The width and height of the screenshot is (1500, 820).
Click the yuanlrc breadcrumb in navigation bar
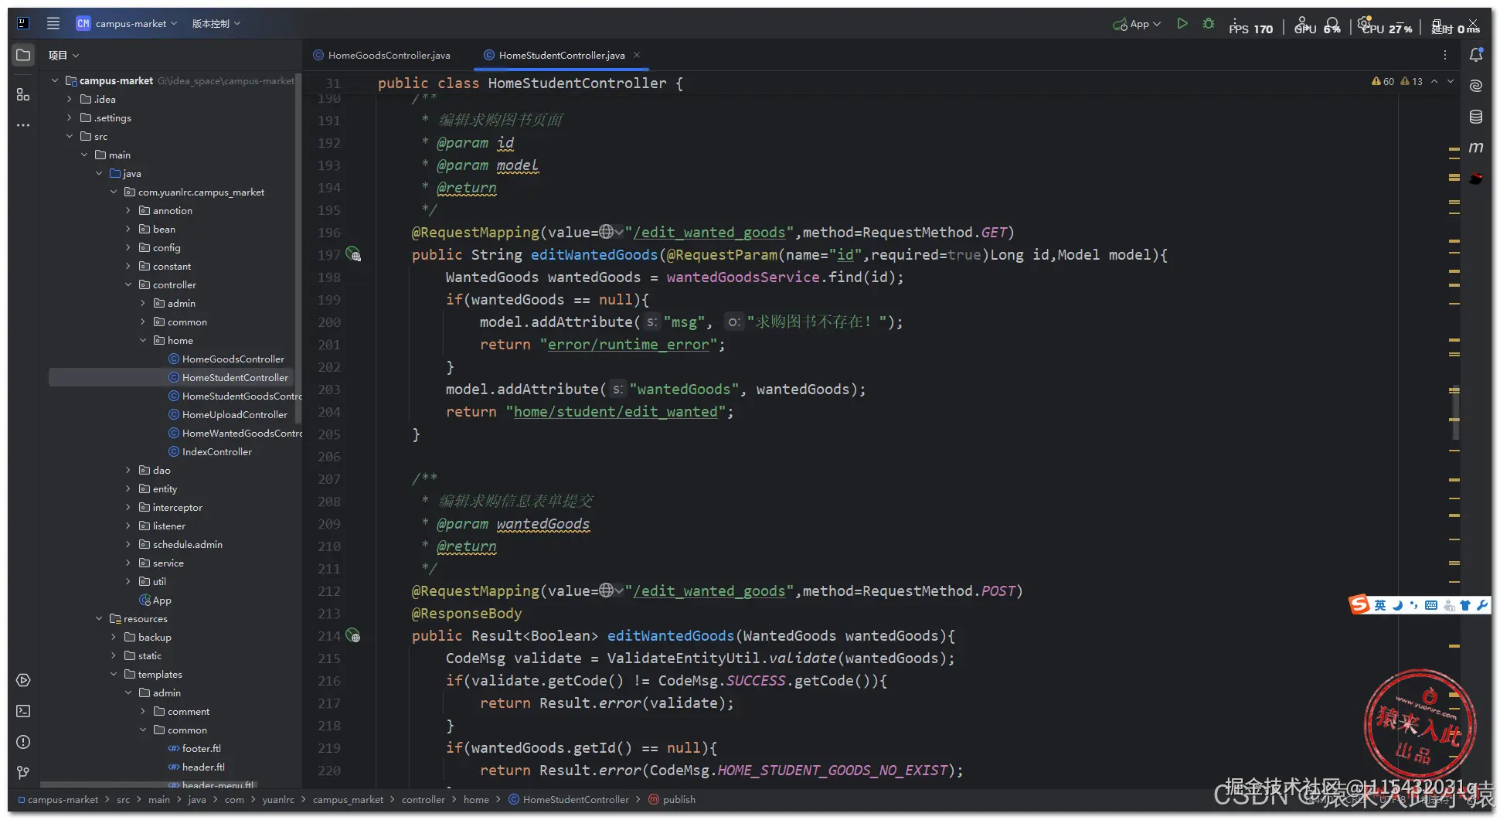click(278, 799)
